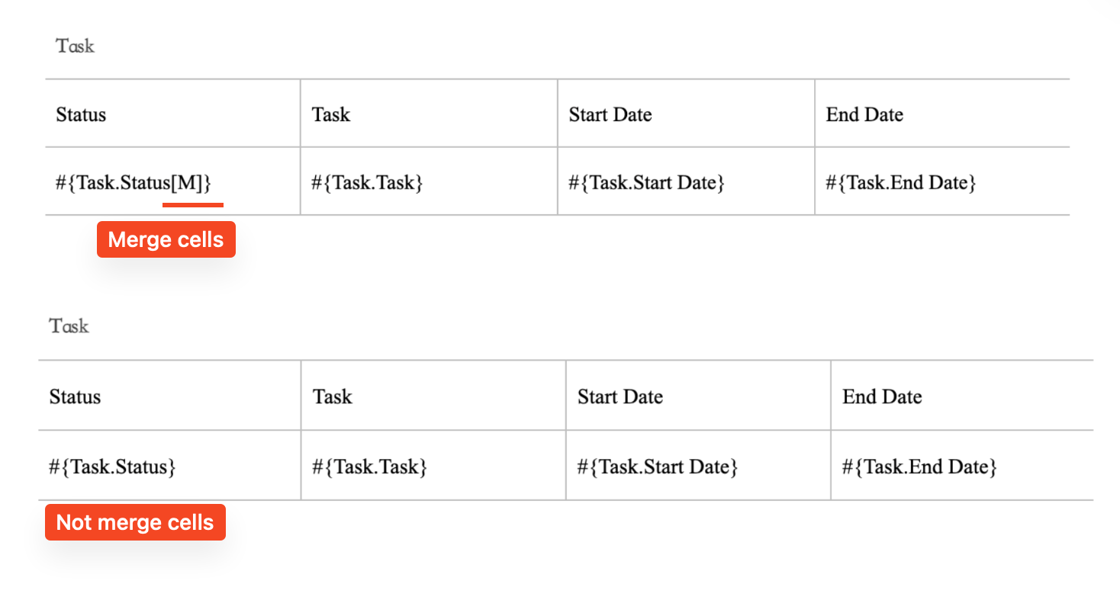Click the Task header cell in the upper table
Image resolution: width=1120 pixels, height=616 pixels.
pos(330,114)
